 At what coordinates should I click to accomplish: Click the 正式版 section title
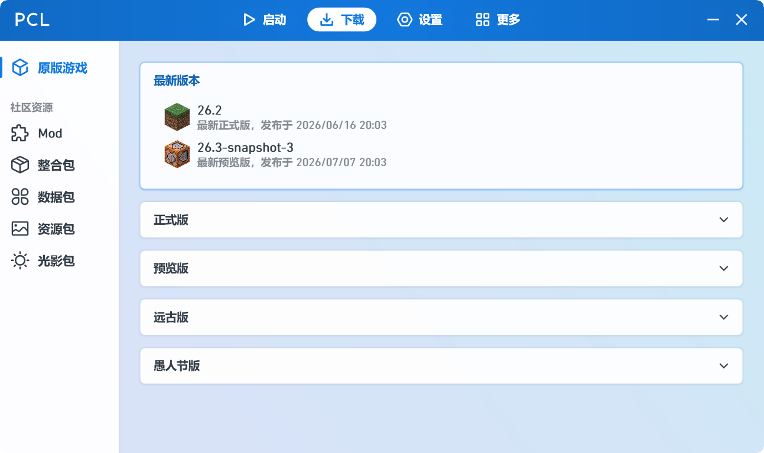click(171, 220)
